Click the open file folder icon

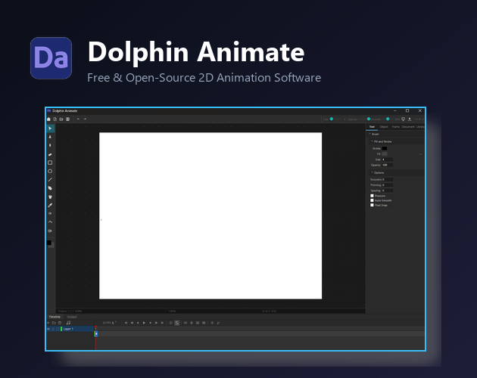click(61, 119)
